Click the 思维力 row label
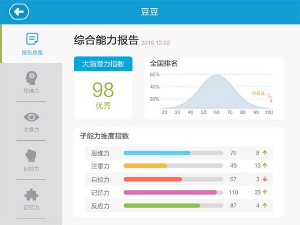The height and width of the screenshot is (225, 300). (100, 153)
